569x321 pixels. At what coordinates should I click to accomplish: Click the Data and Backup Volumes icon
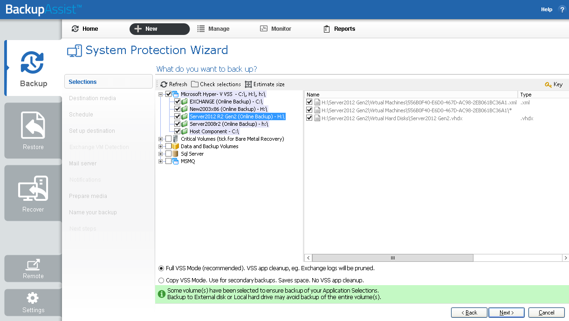(x=176, y=146)
